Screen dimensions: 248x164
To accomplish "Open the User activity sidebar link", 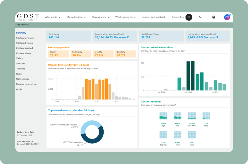I will point(22,79).
